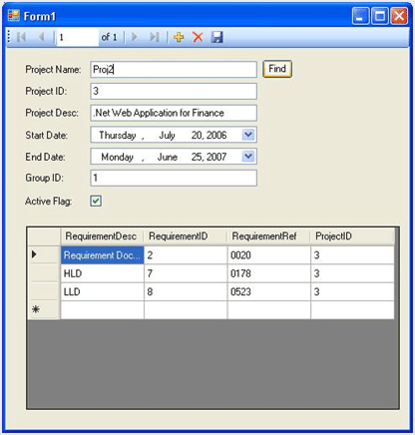Click the ProjectID cell in LLD row

coord(352,292)
